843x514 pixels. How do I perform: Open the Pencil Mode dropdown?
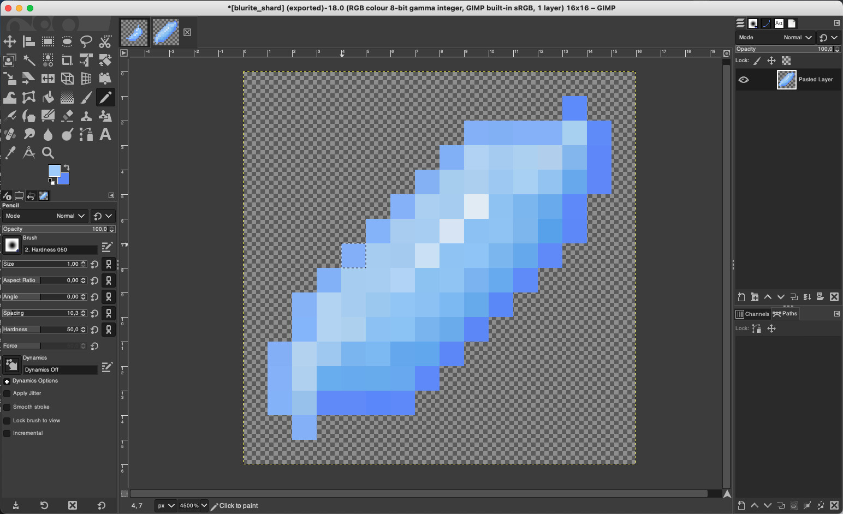tap(70, 216)
